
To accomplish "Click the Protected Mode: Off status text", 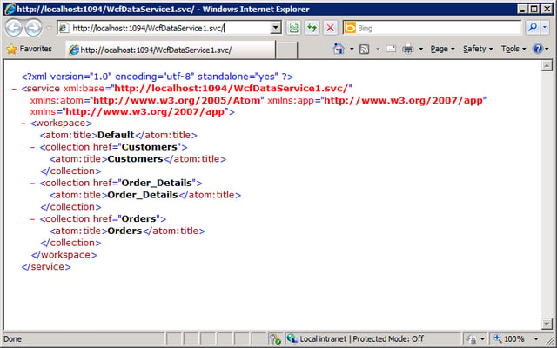I will [x=388, y=339].
